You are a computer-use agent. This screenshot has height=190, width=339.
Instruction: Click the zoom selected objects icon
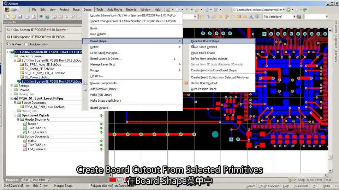pos(61,17)
